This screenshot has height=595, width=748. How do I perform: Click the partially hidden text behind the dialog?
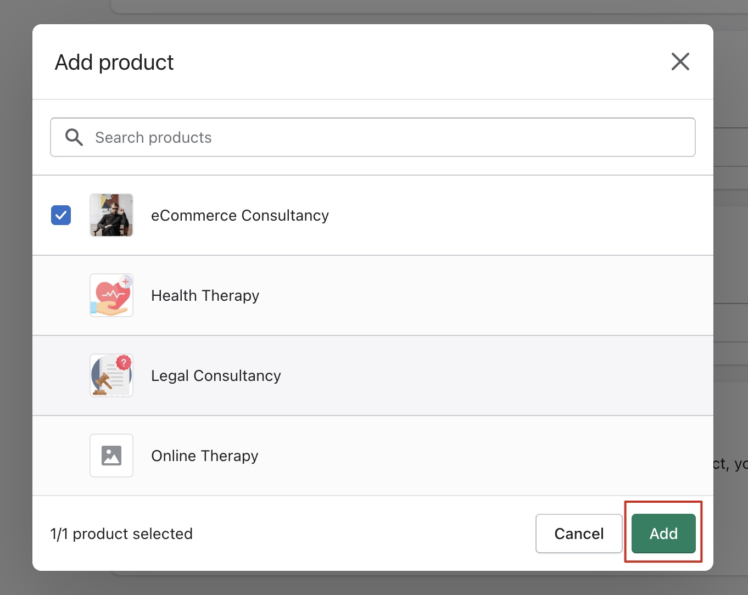coord(730,464)
